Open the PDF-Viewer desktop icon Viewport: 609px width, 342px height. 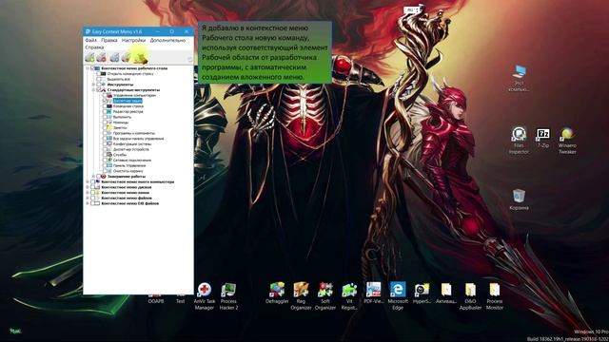[373, 294]
